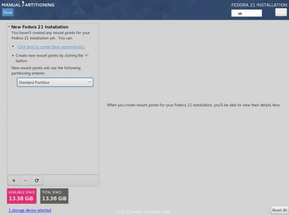Click the Total Space 13.38 GiB box
Image resolution: width=289 pixels, height=216 pixels.
(x=54, y=196)
